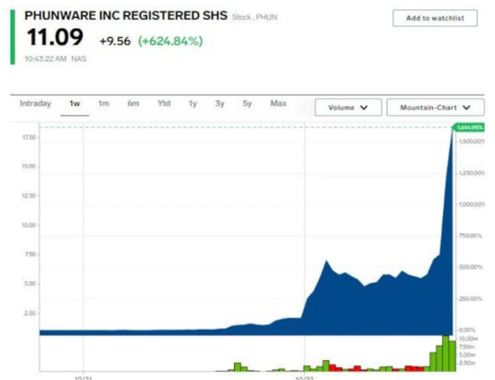The width and height of the screenshot is (495, 380).
Task: Click the chevron arrow in Mountain-Chart dropdown
Action: click(466, 108)
